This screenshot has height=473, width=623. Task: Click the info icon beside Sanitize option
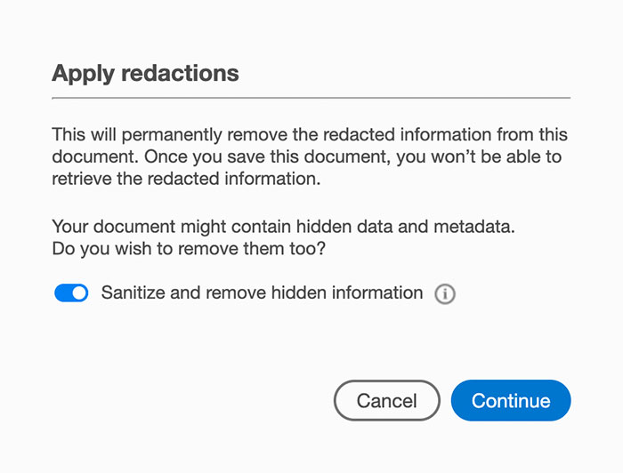point(445,294)
